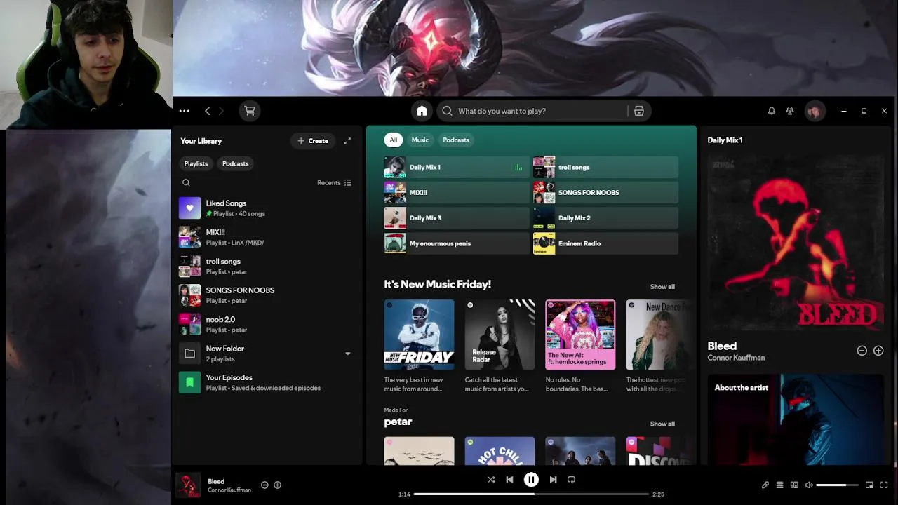Open troll songs playlist in library
This screenshot has width=898, height=505.
pyautogui.click(x=267, y=267)
